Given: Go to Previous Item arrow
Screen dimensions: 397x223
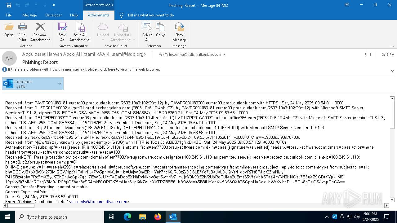Looking at the screenshot, I should tap(36, 5).
